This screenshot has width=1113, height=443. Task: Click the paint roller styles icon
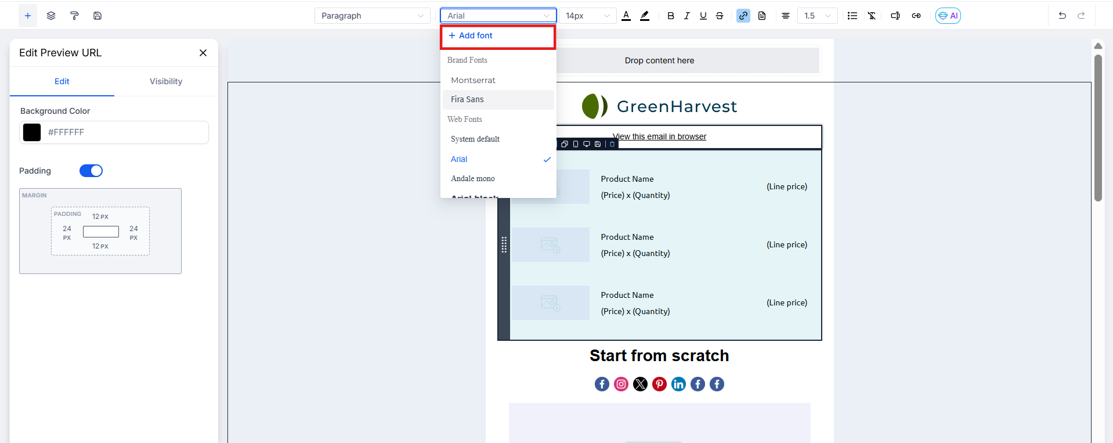pos(74,16)
